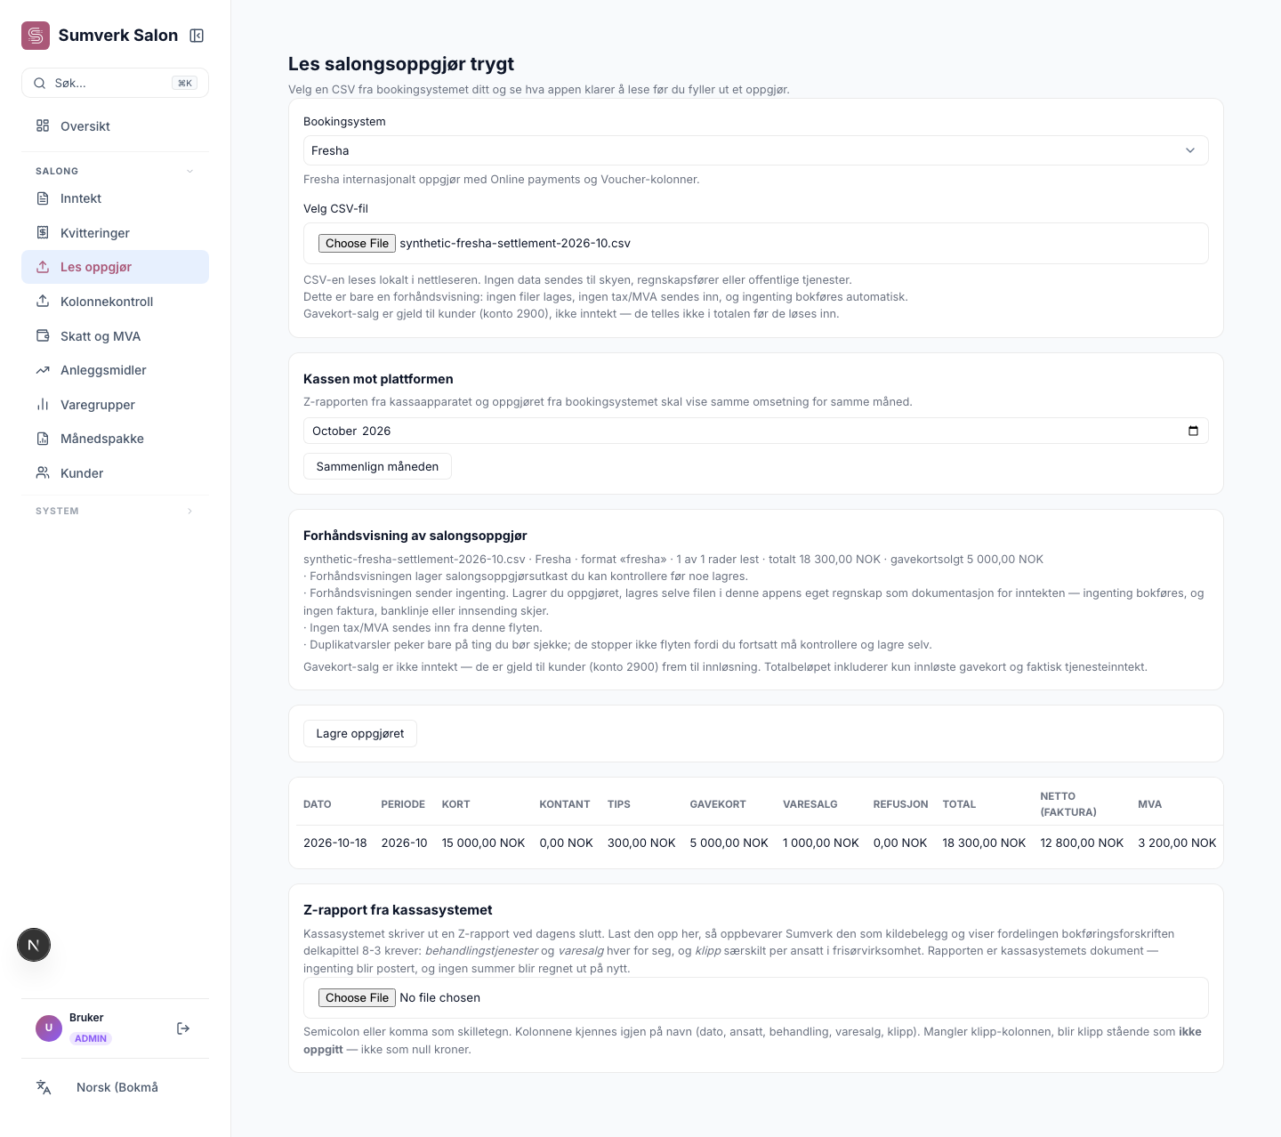Click the 12 800,00 NOK netto value

coord(1082,843)
